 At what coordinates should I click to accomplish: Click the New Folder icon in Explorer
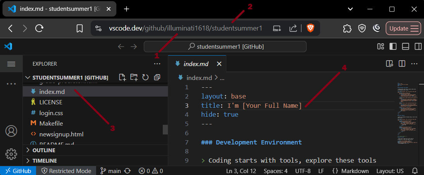[134, 77]
